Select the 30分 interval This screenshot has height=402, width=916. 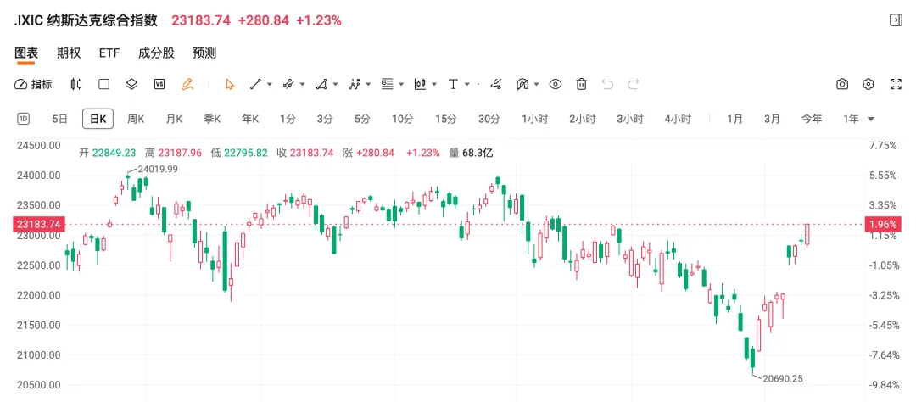point(489,119)
